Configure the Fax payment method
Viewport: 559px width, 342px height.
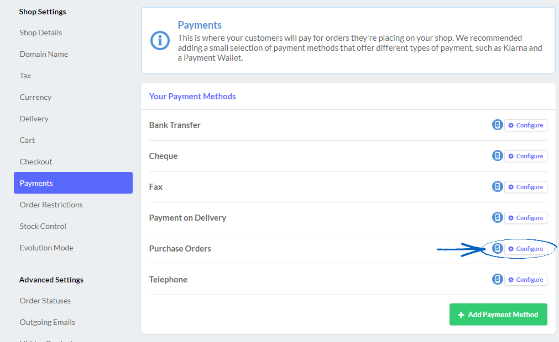tap(525, 186)
